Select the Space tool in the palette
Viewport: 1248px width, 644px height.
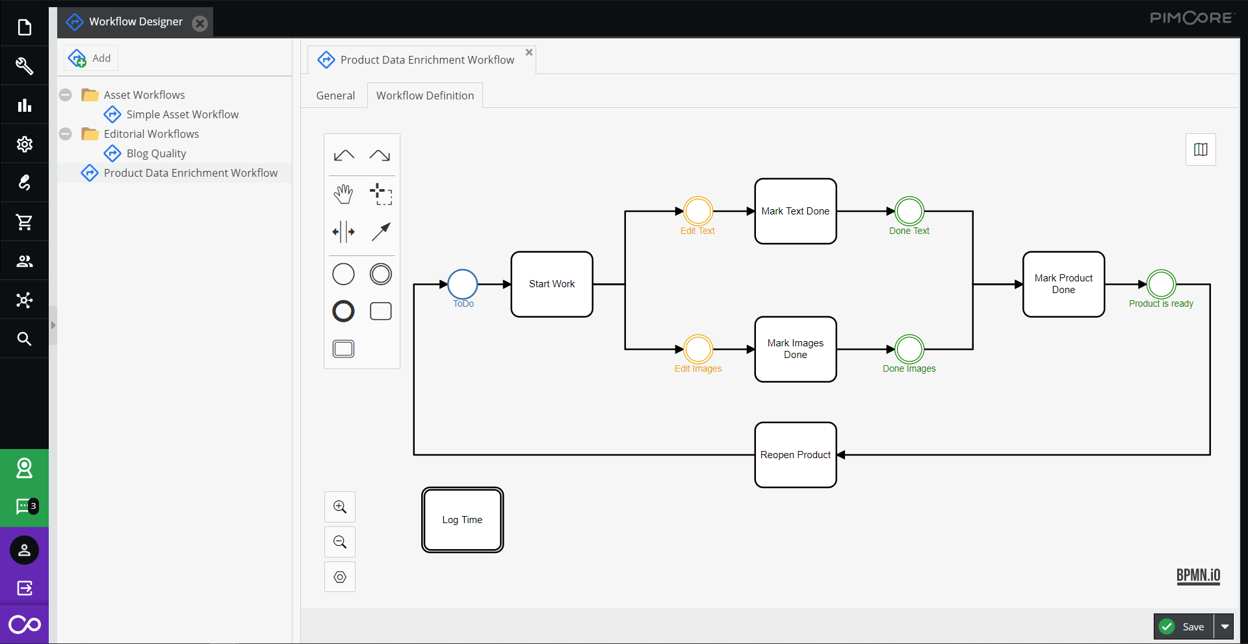[x=344, y=232]
